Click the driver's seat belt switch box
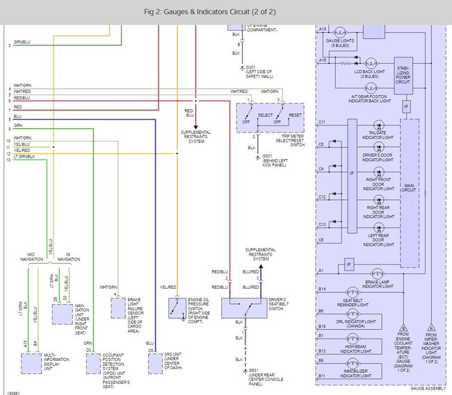 (244, 308)
